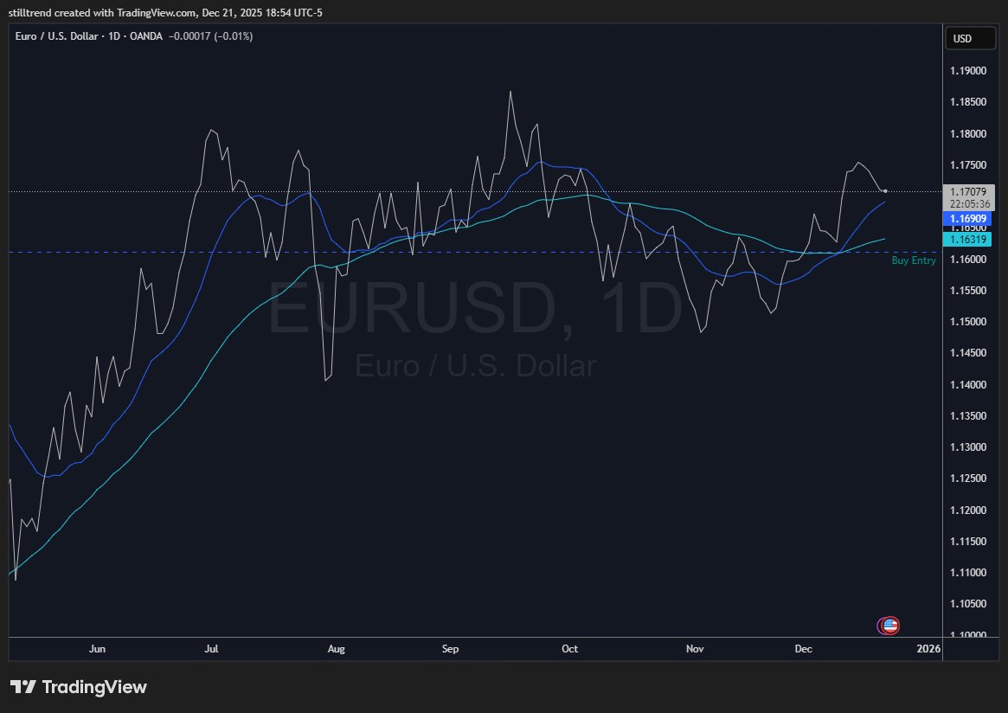Screen dimensions: 1008x713
Task: Click the 1.14500 price scale label
Action: [x=968, y=353]
